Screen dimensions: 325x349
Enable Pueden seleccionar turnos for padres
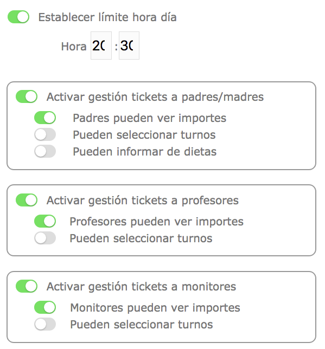coord(45,134)
